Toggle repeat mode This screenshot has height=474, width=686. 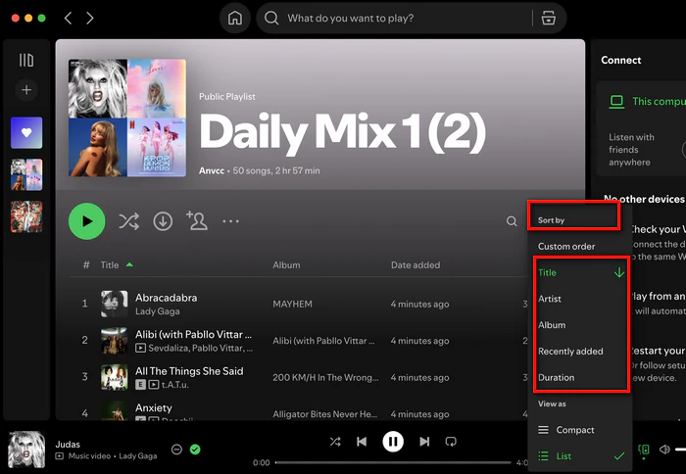pos(451,442)
